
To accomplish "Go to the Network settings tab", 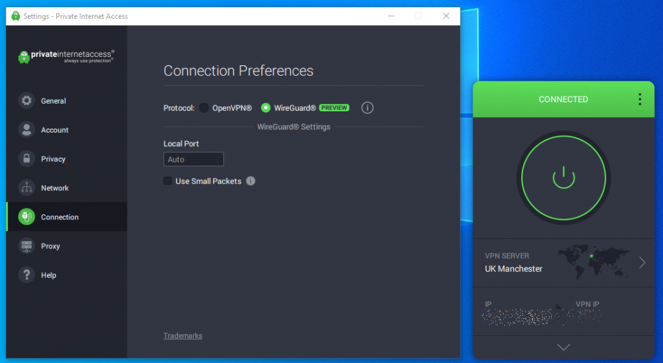I will pos(67,188).
